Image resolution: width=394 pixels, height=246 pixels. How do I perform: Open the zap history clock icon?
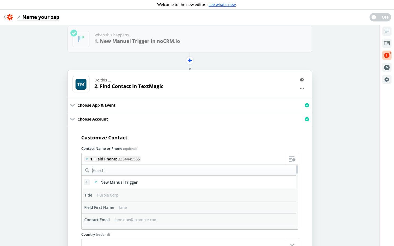387,67
